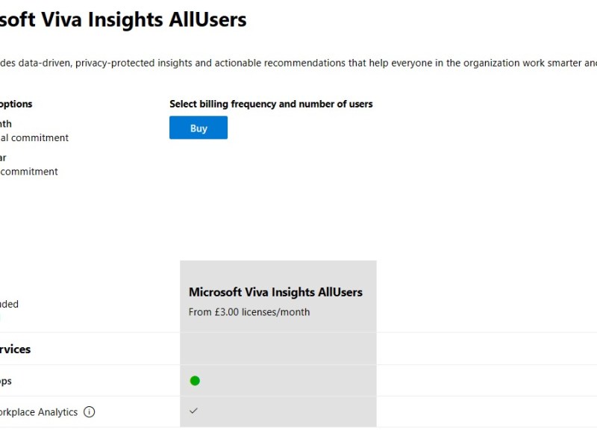This screenshot has width=597, height=448.
Task: Click the 'Select billing frequency' heading
Action: pyautogui.click(x=271, y=104)
